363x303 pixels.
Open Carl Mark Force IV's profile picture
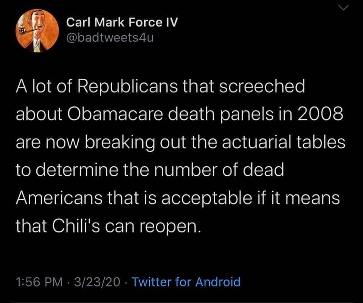37,30
